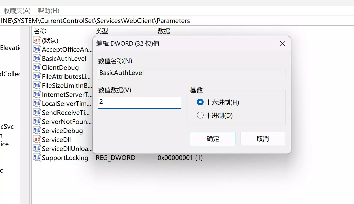Open the 收藏夹(A) favorites menu
Screen dimensions: 354x204
point(17,11)
